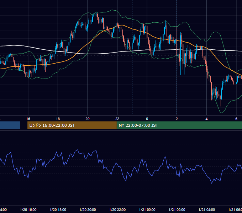Click the 1/21 04:00 date label
This screenshot has width=242, height=213.
pos(207,209)
